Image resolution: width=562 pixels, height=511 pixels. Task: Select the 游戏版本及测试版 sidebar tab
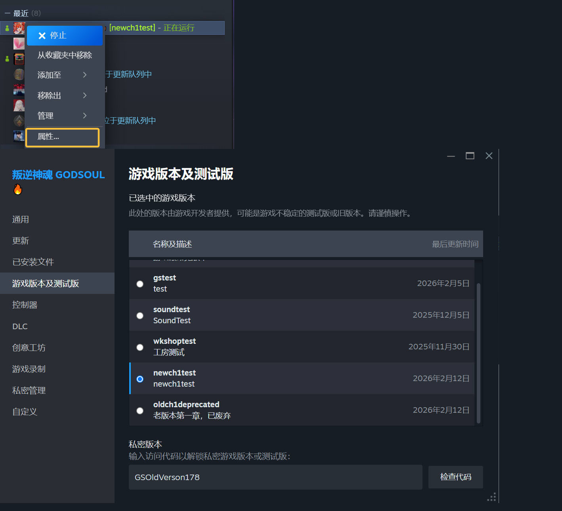[x=57, y=283]
